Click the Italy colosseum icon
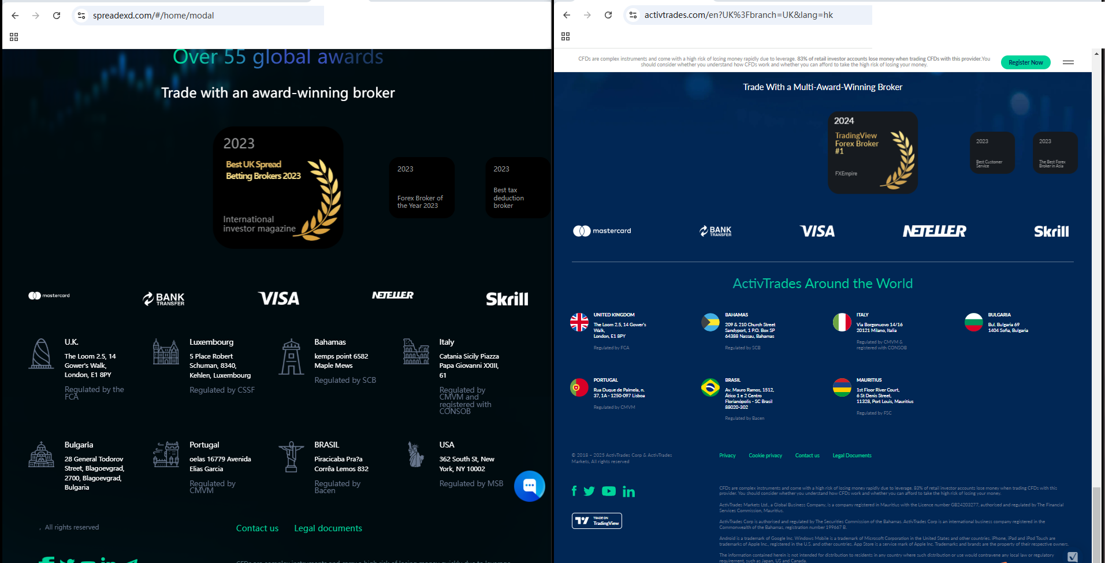Viewport: 1105px width, 563px height. [416, 351]
